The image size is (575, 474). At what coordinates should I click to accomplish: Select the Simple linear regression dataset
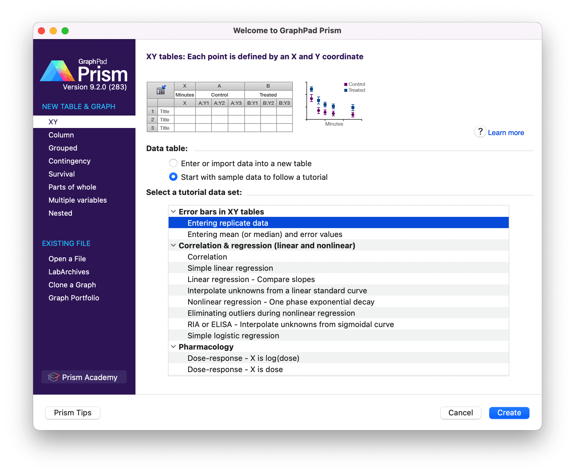click(230, 268)
